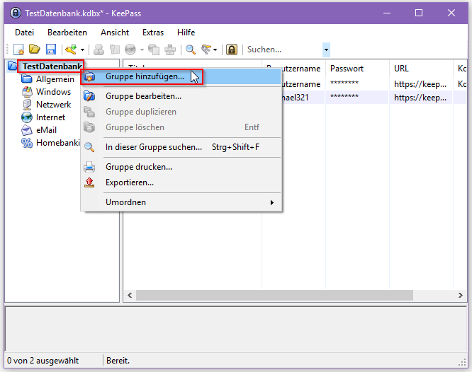Click the Internet group globe icon
472x372 pixels.
click(27, 117)
